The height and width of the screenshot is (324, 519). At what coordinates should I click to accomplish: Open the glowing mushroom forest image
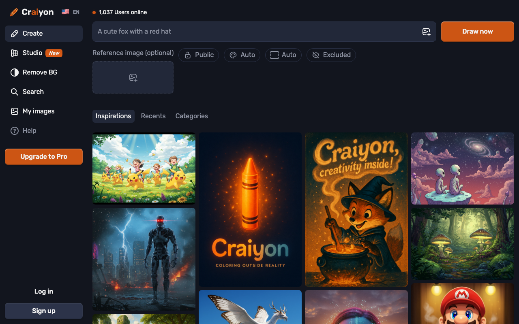463,244
